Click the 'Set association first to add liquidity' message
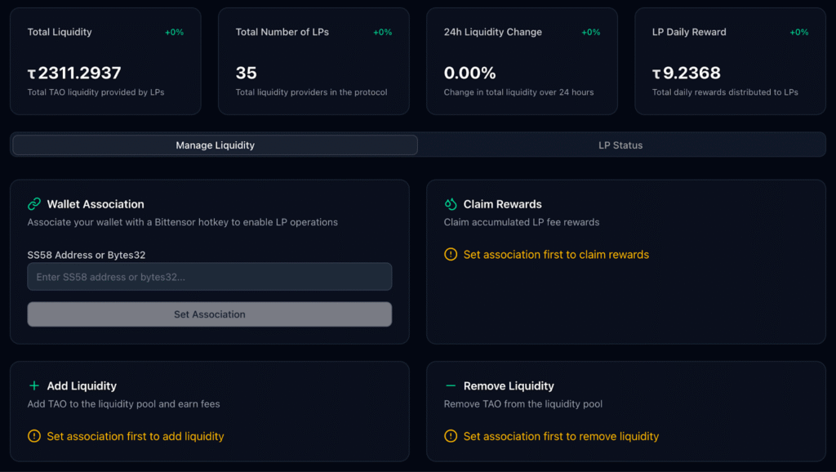The width and height of the screenshot is (836, 472). pos(136,436)
